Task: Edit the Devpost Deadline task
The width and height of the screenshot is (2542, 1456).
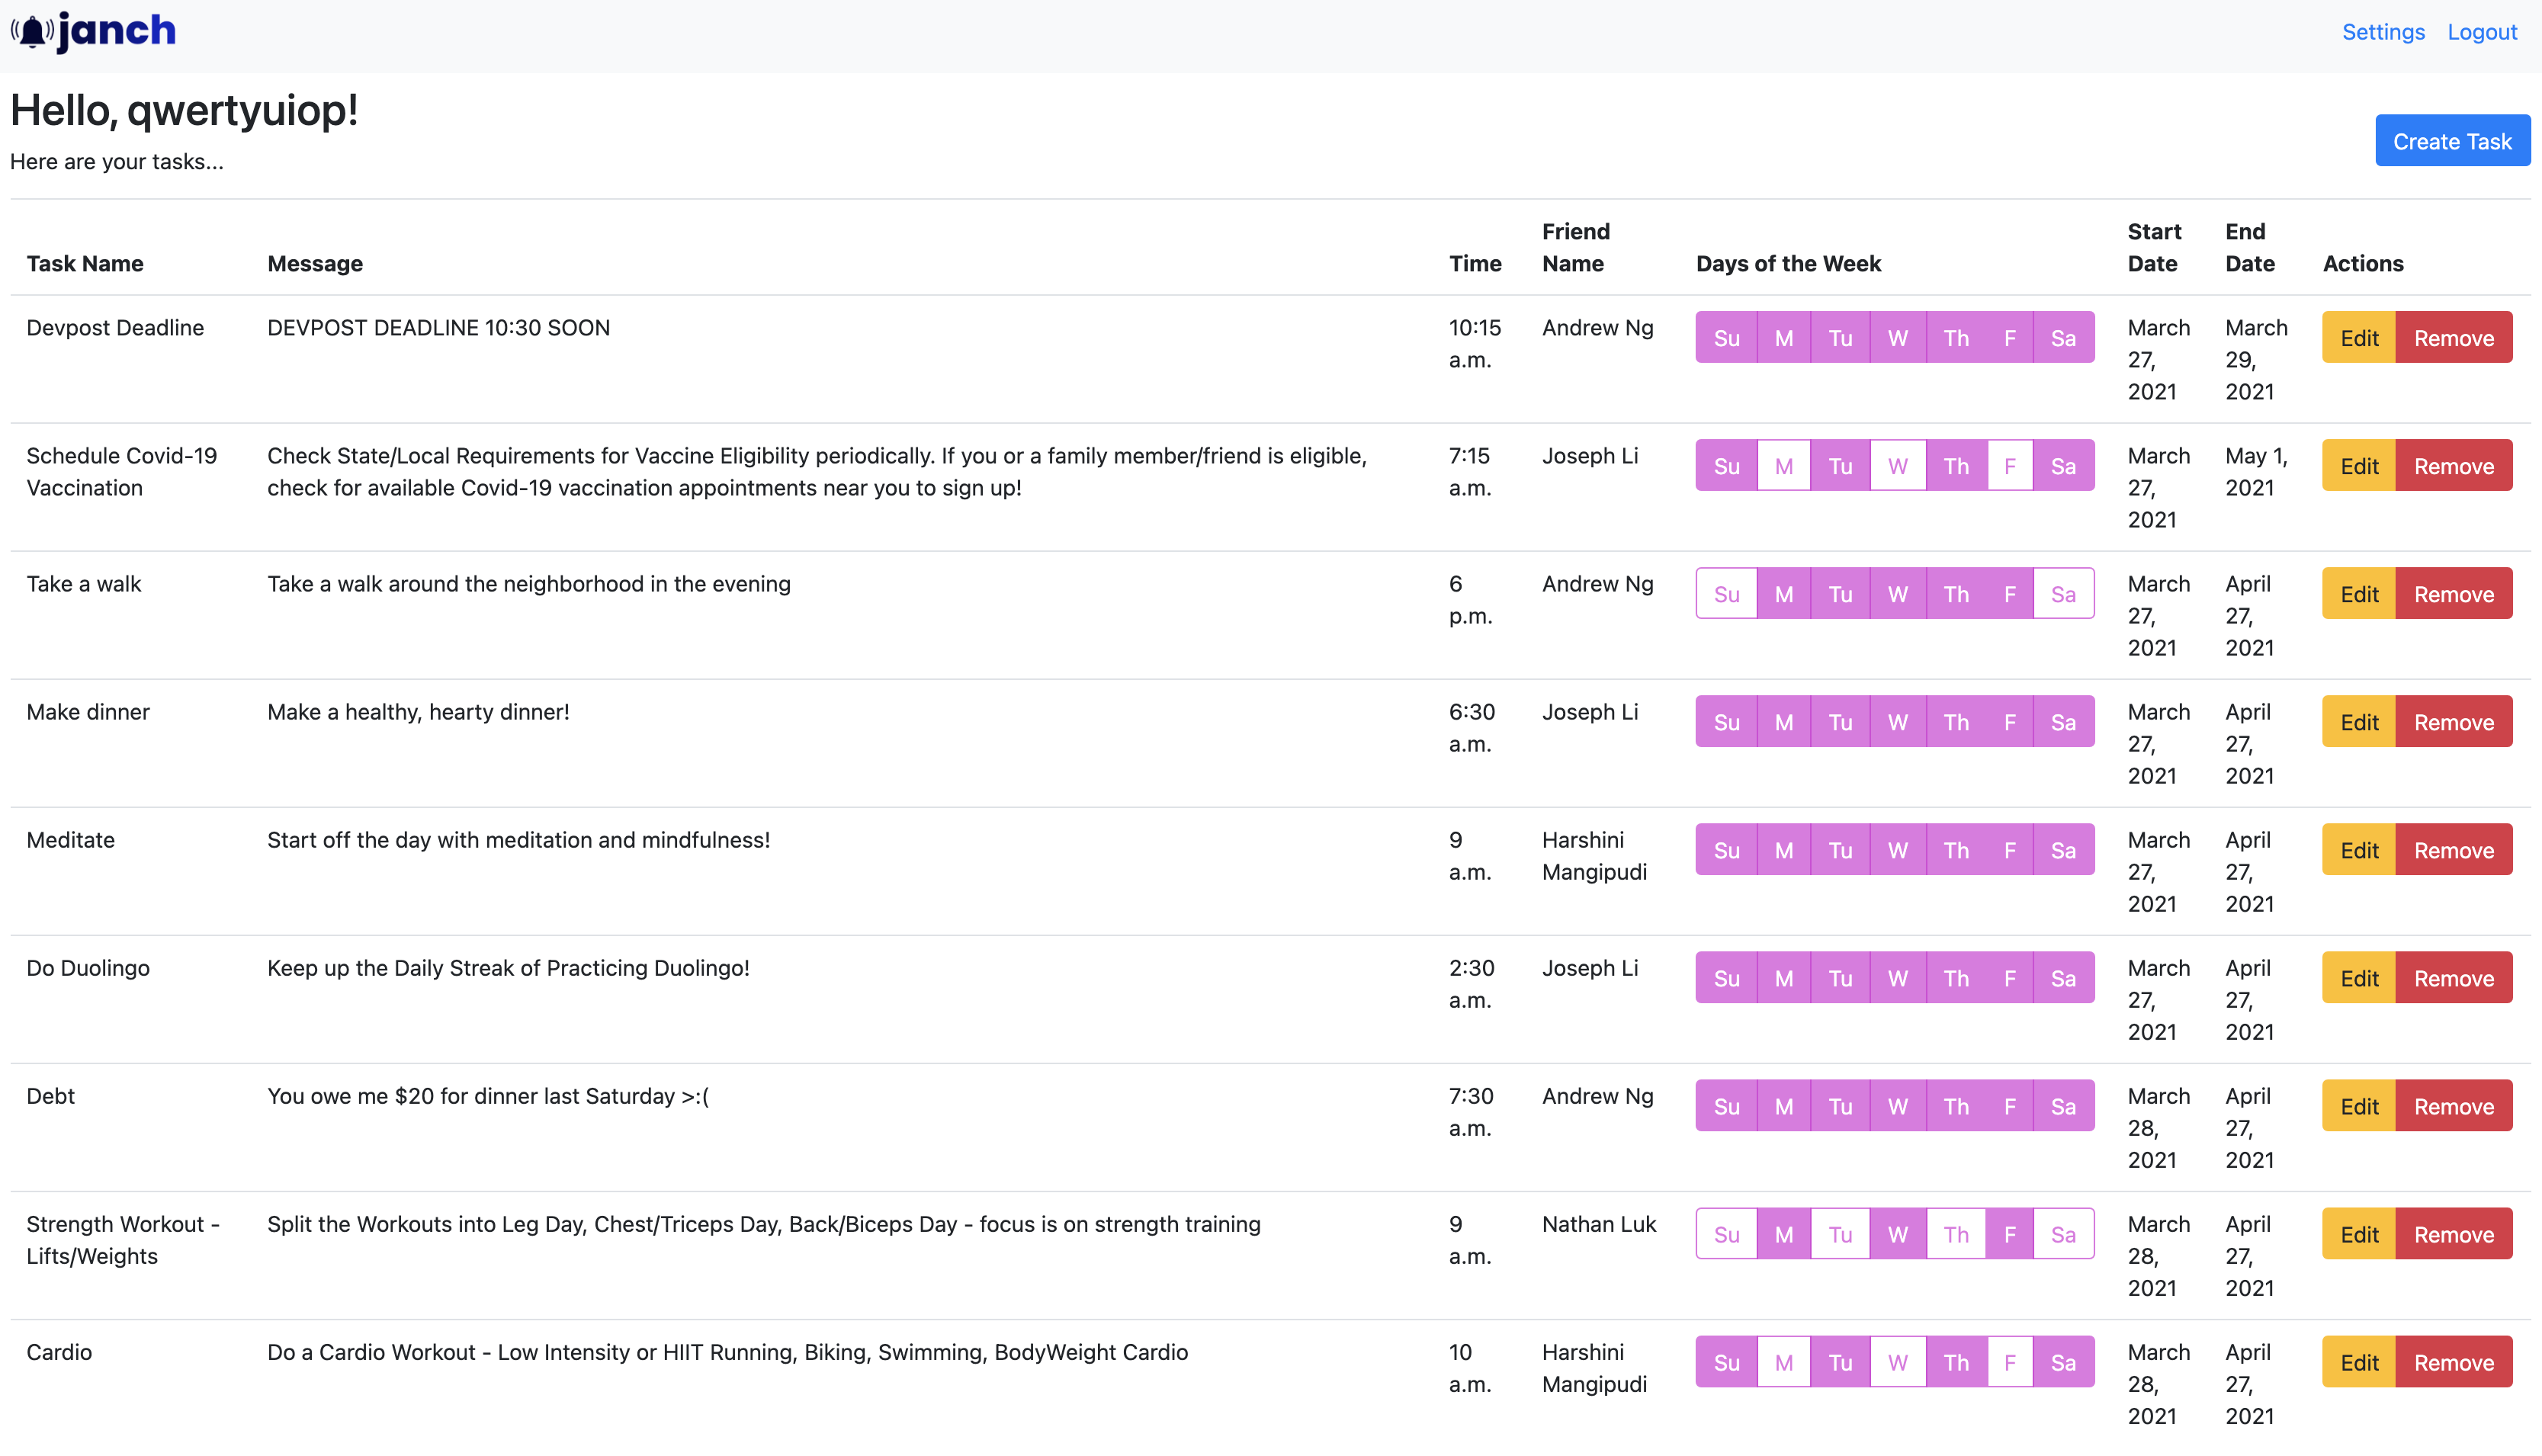Action: click(x=2358, y=338)
